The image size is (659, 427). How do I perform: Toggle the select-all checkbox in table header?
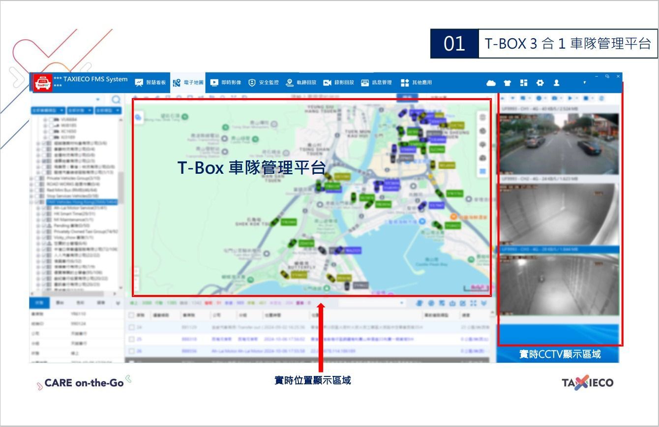pyautogui.click(x=131, y=316)
